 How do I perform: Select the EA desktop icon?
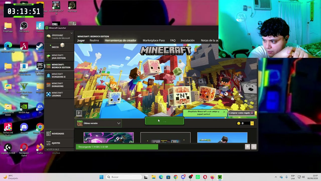pyautogui.click(x=40, y=109)
